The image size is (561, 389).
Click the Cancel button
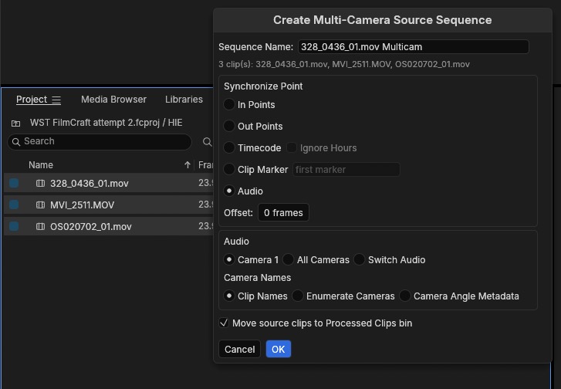point(239,349)
